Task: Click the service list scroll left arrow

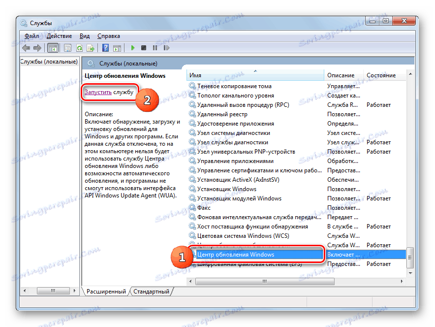Action: [190, 282]
